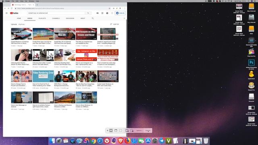Open the YouTube create video camera icon

pyautogui.click(x=98, y=13)
